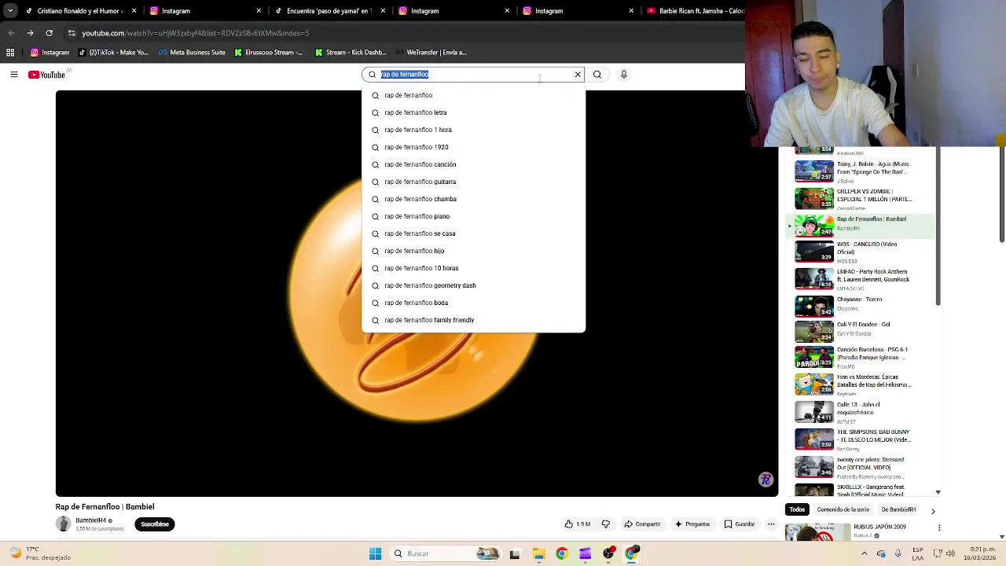The height and width of the screenshot is (566, 1006).
Task: Close the 'Cristiano Ronaldo y el Humor' tab
Action: coord(134,11)
